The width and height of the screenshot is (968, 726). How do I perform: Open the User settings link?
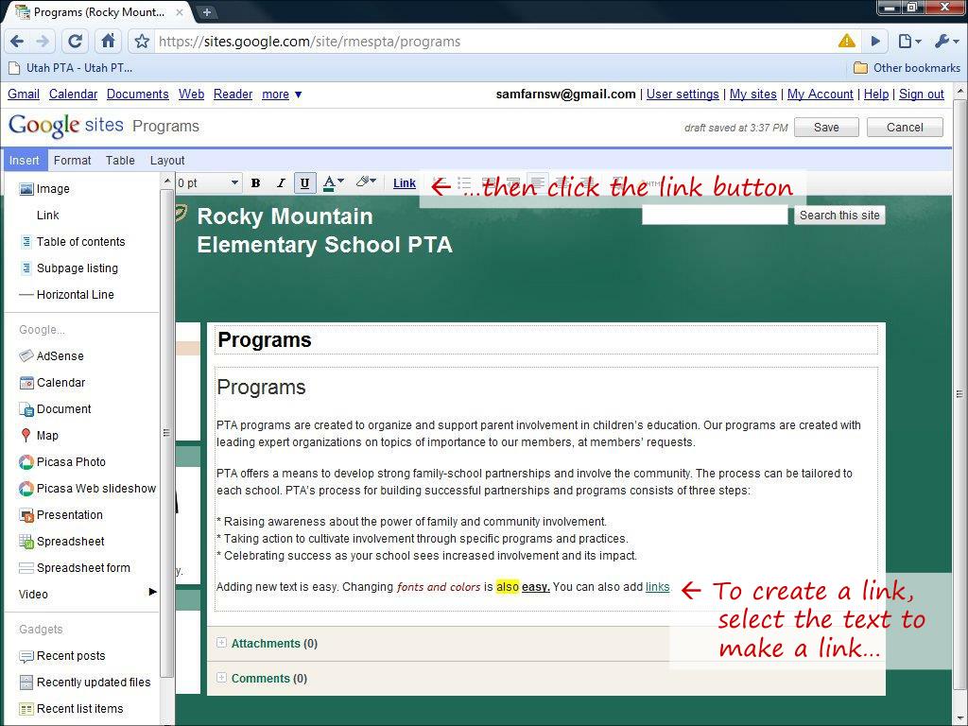pos(683,95)
